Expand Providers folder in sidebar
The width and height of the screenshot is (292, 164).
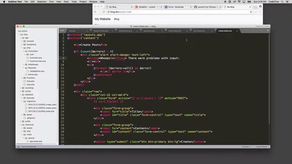pos(22,78)
